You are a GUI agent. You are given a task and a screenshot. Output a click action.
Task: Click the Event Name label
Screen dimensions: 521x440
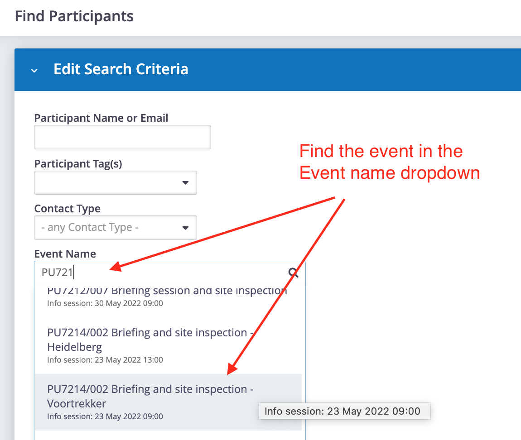[x=65, y=254]
